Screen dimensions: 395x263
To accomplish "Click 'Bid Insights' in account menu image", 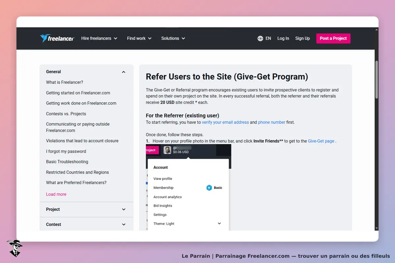I will [163, 206].
